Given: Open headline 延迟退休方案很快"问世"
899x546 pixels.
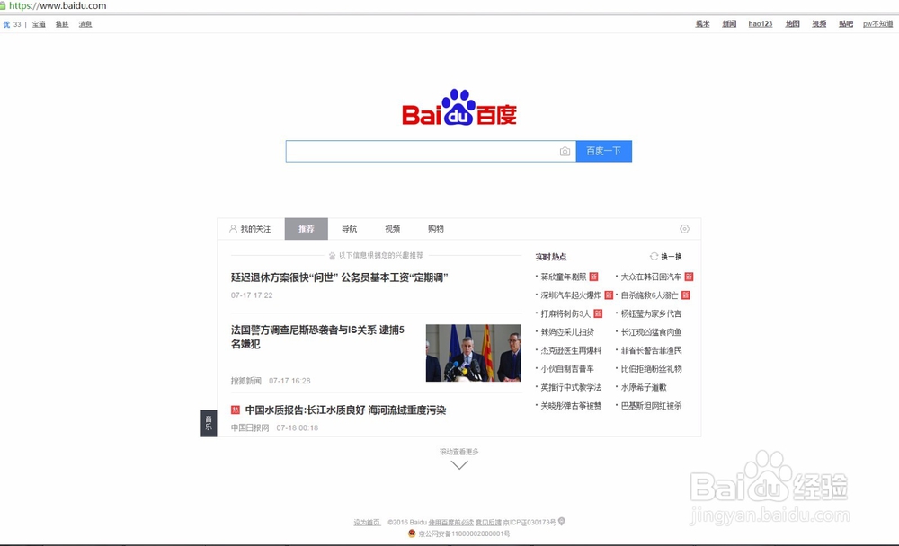Looking at the screenshot, I should click(x=340, y=277).
